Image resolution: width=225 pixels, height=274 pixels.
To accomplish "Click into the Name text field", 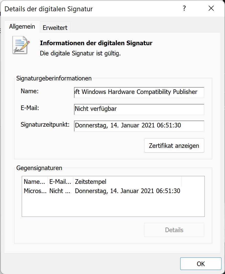I will pyautogui.click(x=139, y=92).
